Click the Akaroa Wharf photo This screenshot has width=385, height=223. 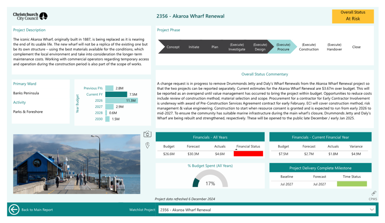point(77,164)
